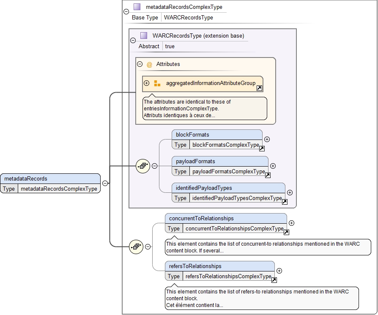Click the purple metadataRecordsComplexType type icon

(137, 7)
